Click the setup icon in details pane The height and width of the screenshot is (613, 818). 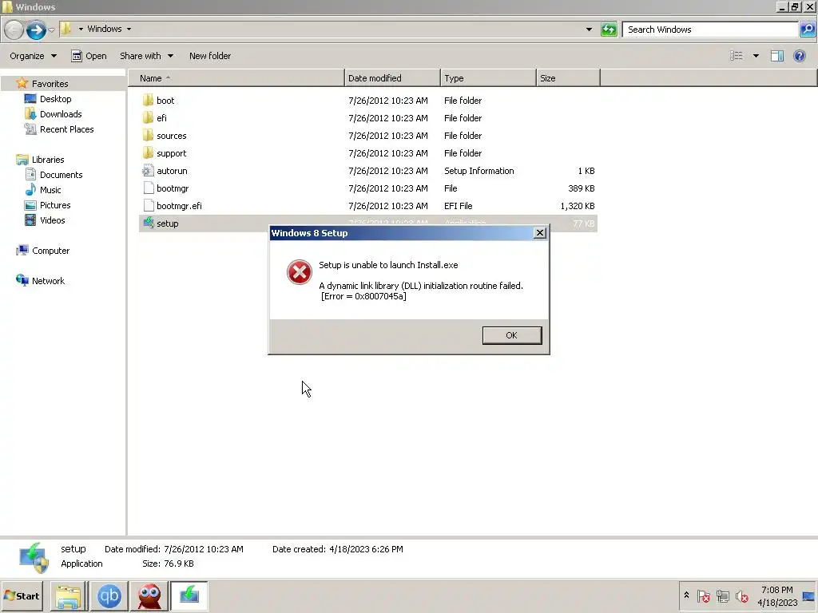34,557
